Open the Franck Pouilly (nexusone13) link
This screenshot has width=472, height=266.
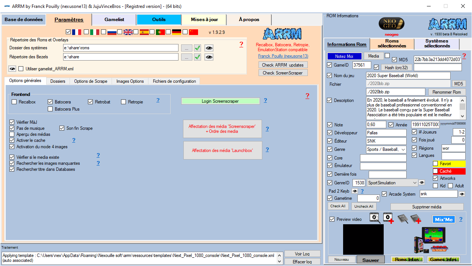283,56
